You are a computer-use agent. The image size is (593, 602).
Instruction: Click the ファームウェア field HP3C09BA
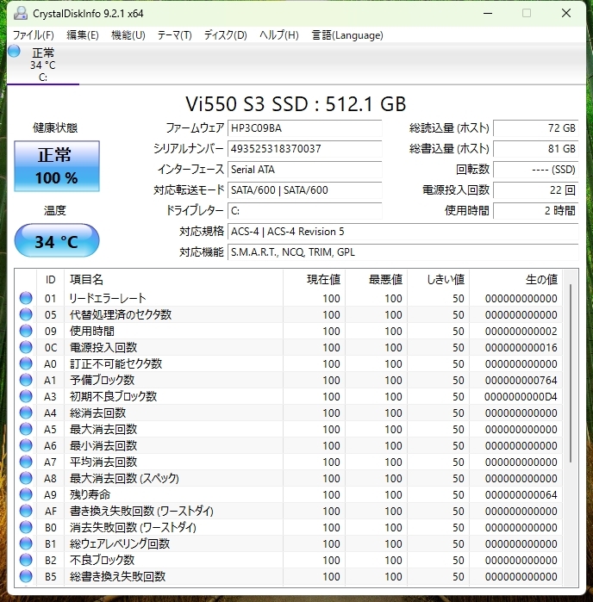[x=305, y=128]
